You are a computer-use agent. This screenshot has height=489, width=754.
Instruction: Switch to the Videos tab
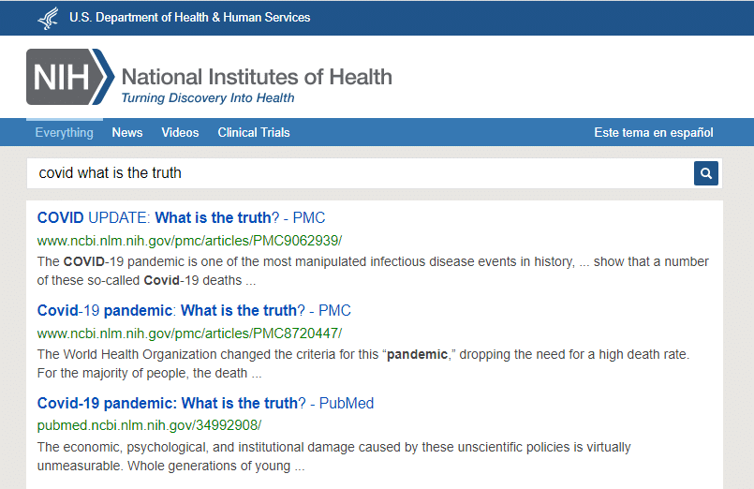(x=180, y=132)
